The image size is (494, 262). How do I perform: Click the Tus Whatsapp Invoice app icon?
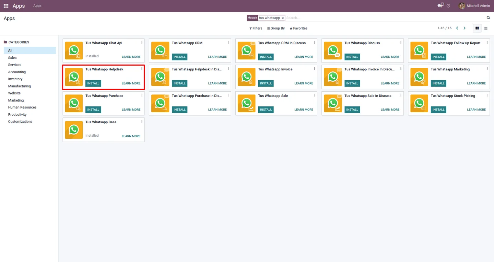[x=247, y=77]
